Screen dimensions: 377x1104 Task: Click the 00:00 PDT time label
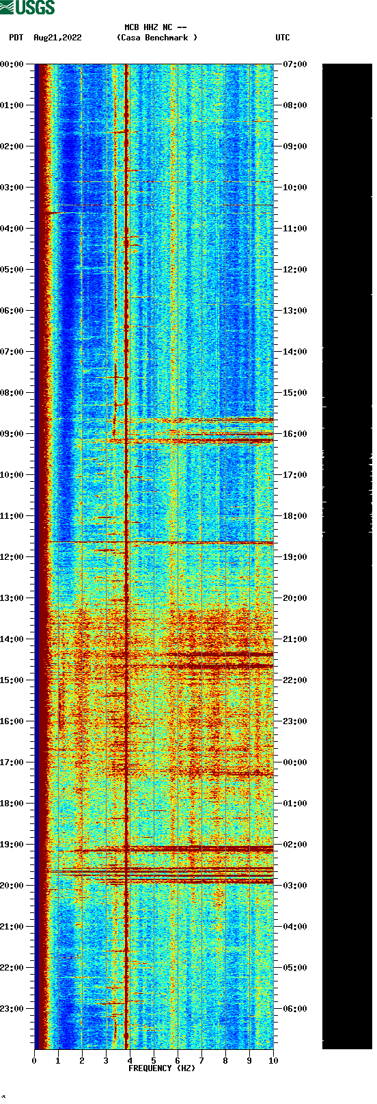(12, 64)
